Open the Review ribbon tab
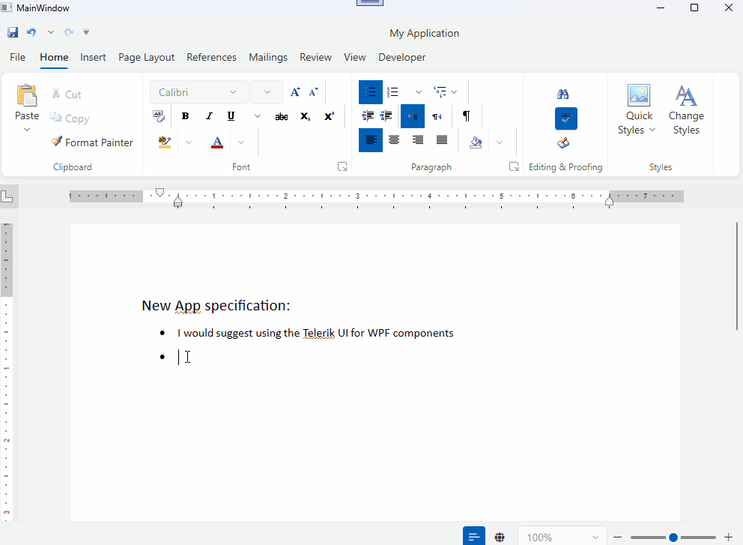The image size is (743, 545). point(315,57)
